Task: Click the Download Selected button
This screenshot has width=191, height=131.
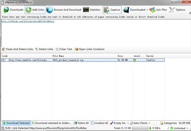Action: [x=17, y=123]
